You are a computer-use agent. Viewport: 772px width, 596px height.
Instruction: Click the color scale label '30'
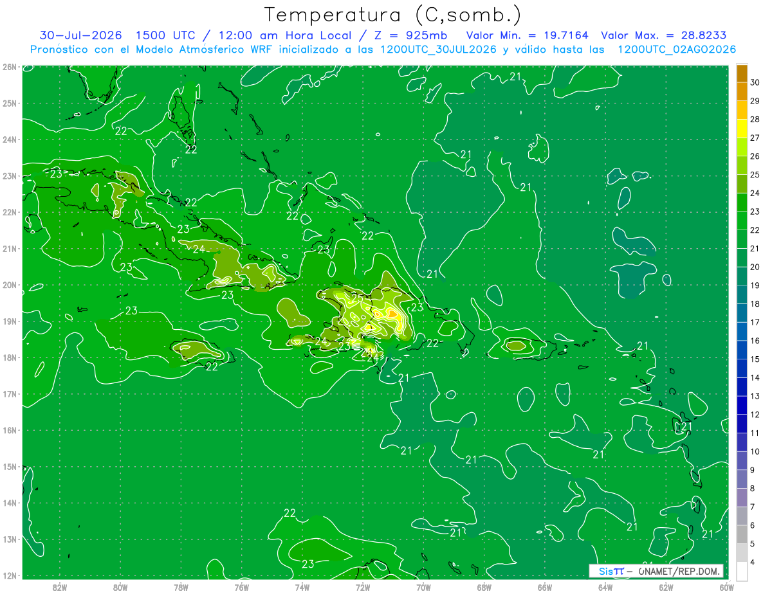click(x=755, y=82)
